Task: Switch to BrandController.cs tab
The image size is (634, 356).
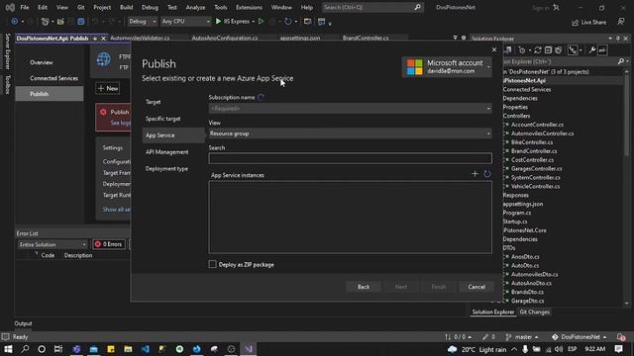Action: tap(366, 38)
